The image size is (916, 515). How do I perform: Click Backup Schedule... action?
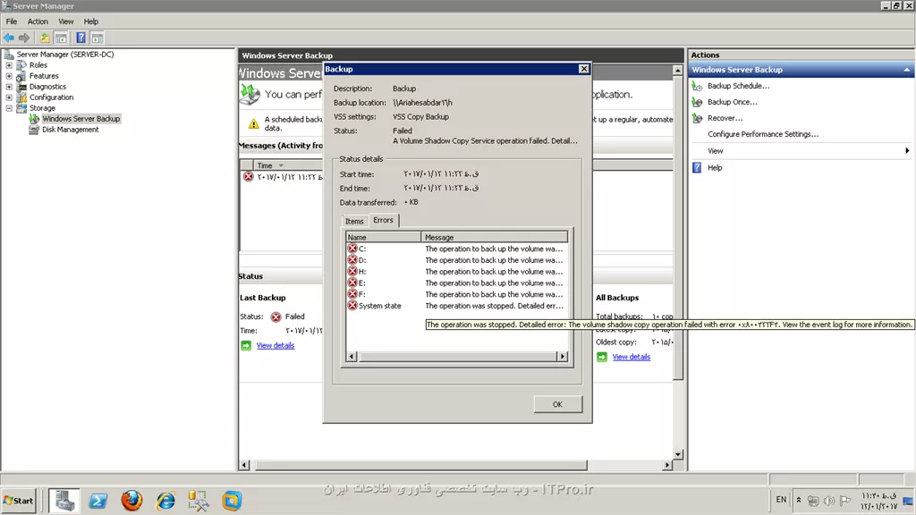[x=738, y=86]
